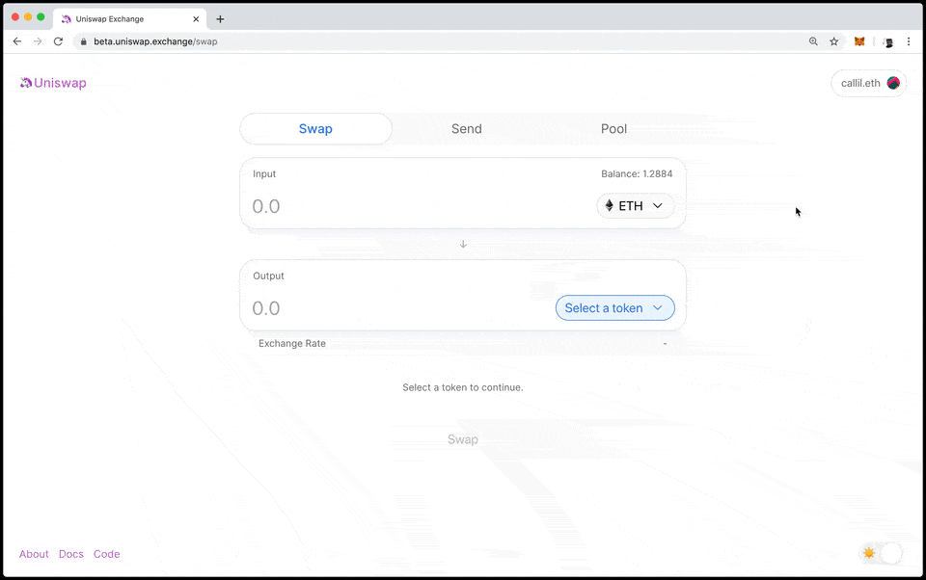Click the browser forward arrow
926x580 pixels.
[x=38, y=41]
